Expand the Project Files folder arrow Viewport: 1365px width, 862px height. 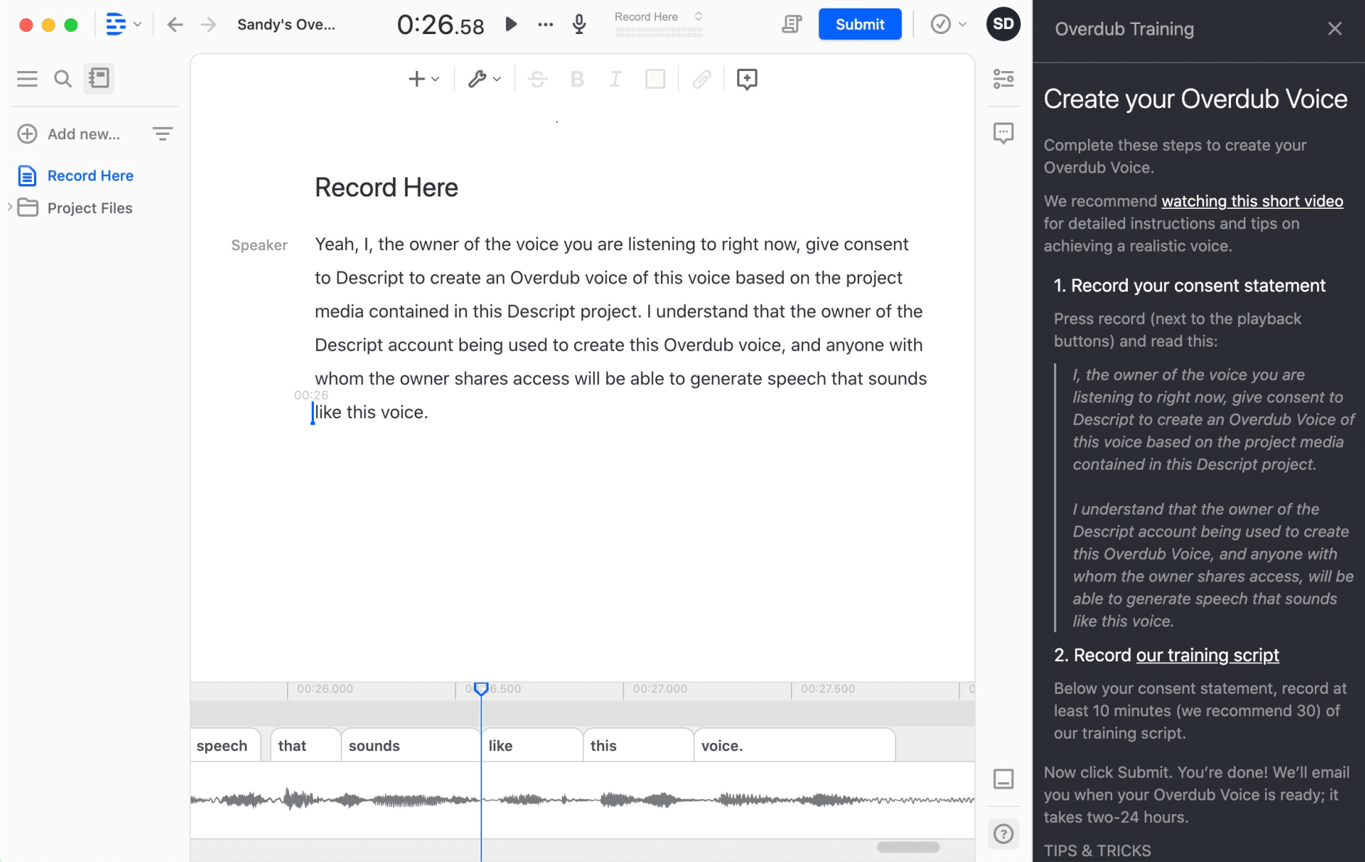pyautogui.click(x=9, y=207)
